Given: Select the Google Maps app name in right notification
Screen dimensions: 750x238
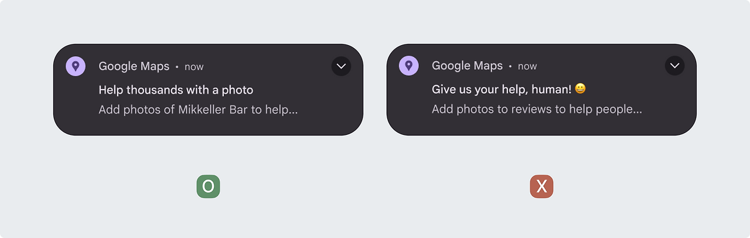Looking at the screenshot, I should (x=467, y=66).
